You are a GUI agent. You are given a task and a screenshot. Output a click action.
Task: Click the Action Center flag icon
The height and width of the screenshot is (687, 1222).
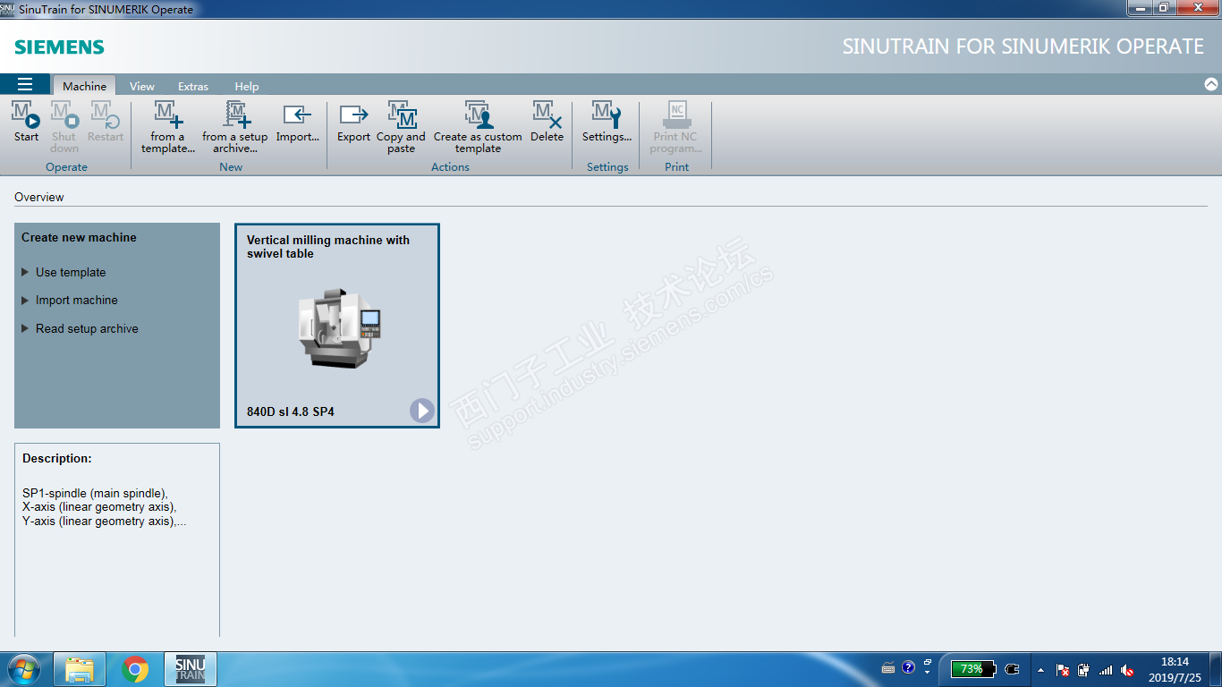pos(1063,669)
